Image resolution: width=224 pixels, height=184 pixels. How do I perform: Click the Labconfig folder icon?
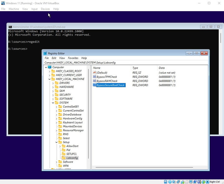63,158
